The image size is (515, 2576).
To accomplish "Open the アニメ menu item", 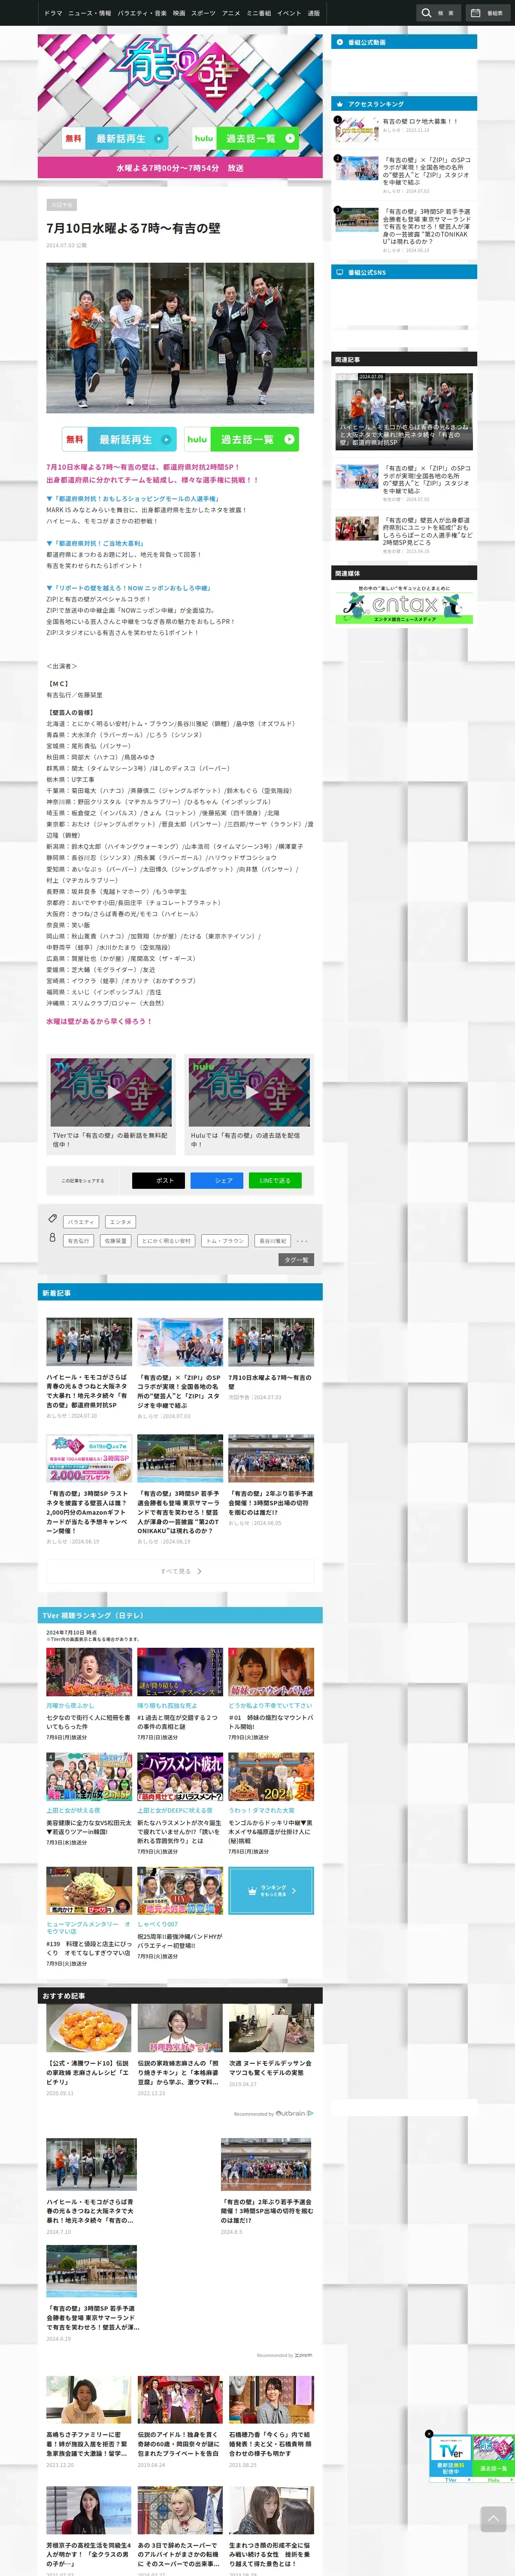I will 231,13.
